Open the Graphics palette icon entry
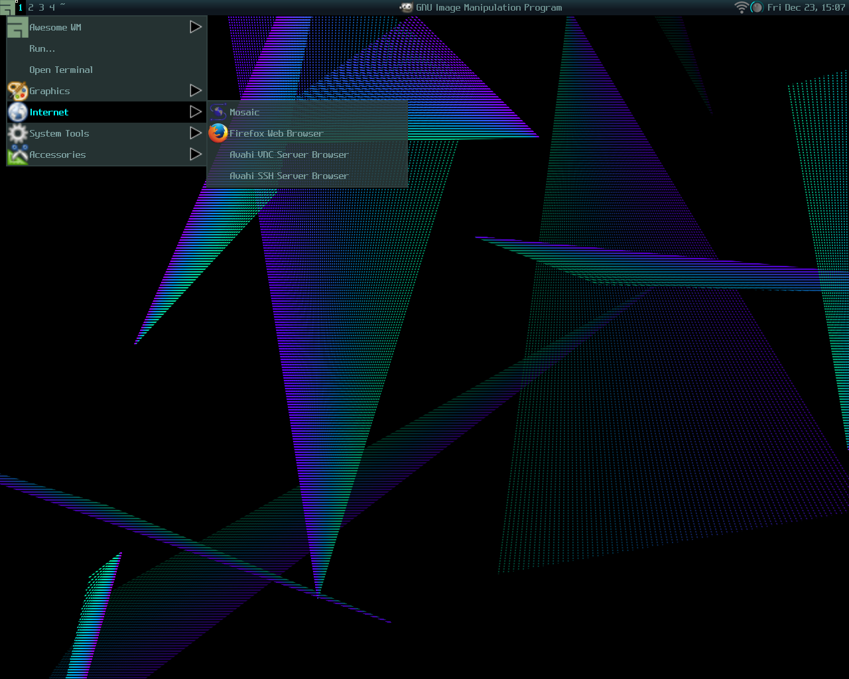849x679 pixels. pos(17,91)
